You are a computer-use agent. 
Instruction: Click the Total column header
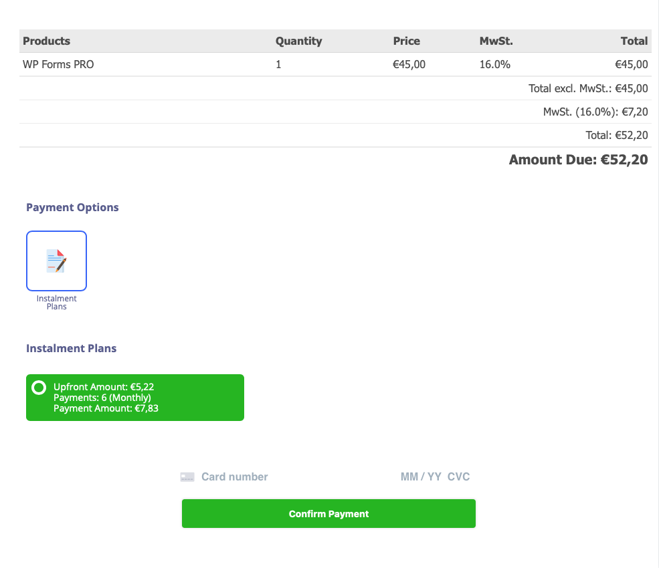(634, 41)
